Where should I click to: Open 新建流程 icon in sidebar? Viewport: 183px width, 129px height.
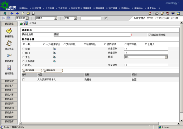9,31
